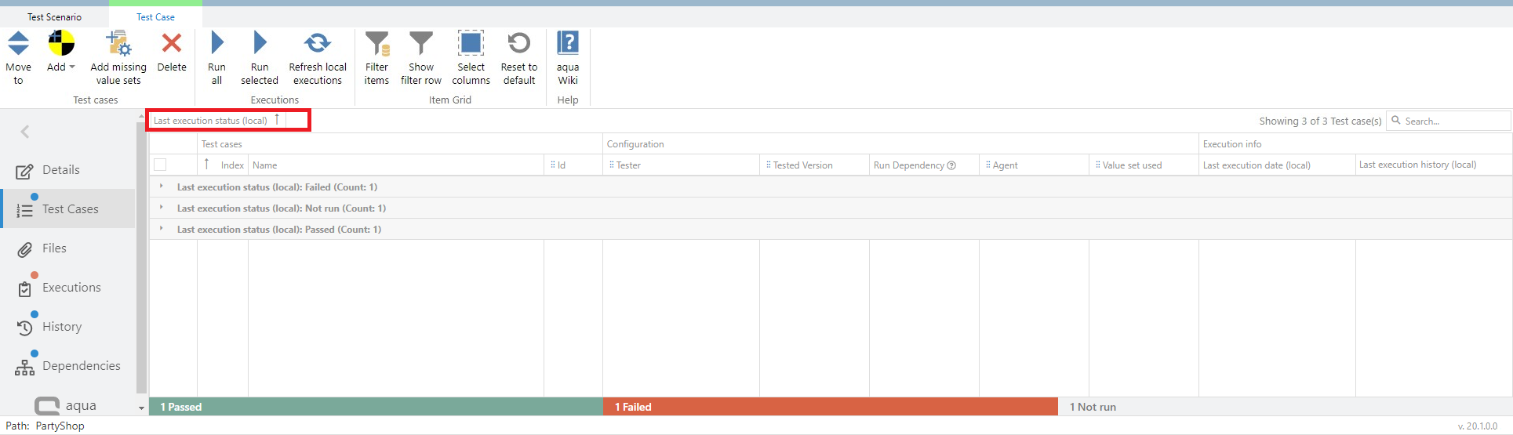The width and height of the screenshot is (1513, 435).
Task: Switch to the Test Scenario tab
Action: coord(54,16)
